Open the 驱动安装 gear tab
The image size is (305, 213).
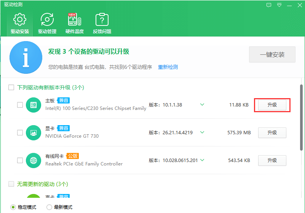[19, 23]
